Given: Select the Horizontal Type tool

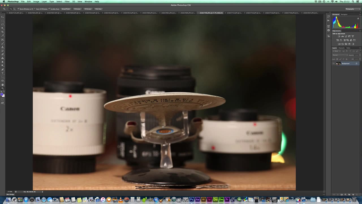Looking at the screenshot, I should coord(3,73).
